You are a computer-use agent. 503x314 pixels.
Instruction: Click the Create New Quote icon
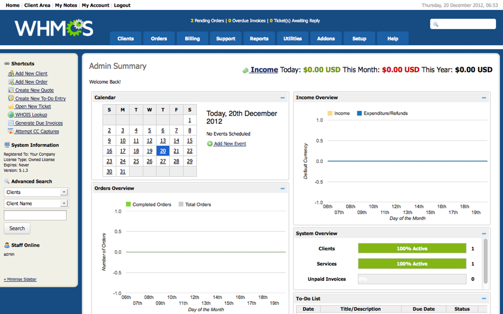(11, 90)
